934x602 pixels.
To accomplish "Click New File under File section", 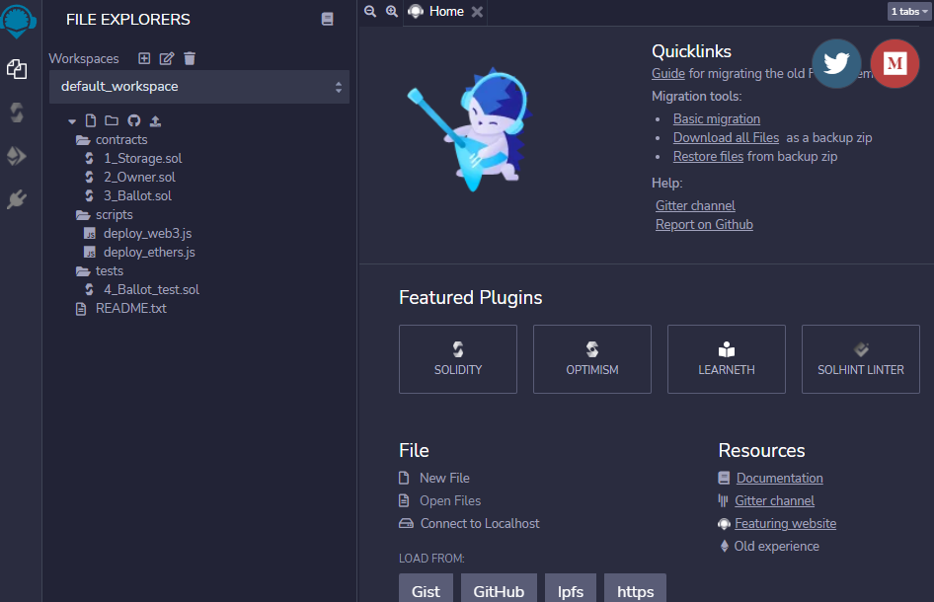I will 444,479.
